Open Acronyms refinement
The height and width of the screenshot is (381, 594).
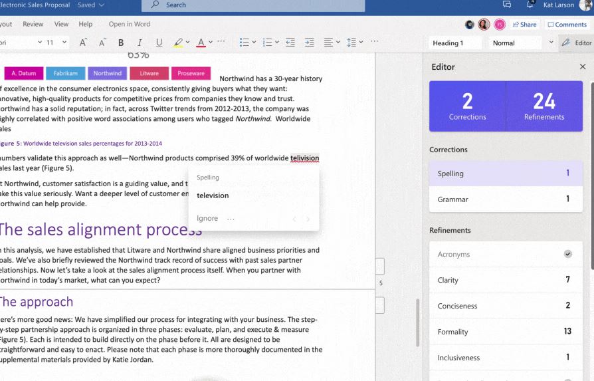click(506, 254)
